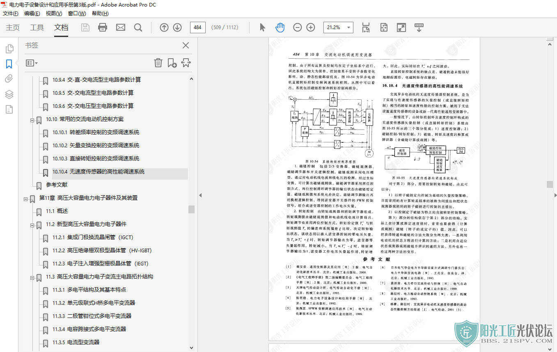
Task: Switch to the 文档 tab
Action: [x=61, y=27]
